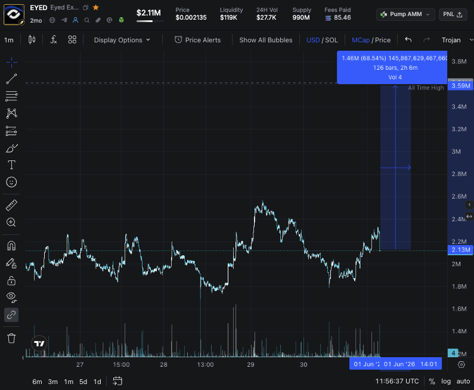This screenshot has height=390, width=474.
Task: Select the trend line drawing tool
Action: (11, 79)
